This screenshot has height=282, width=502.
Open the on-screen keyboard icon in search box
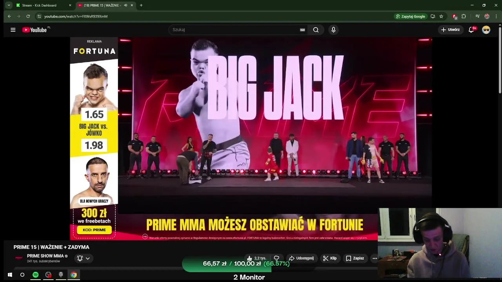coord(302,30)
